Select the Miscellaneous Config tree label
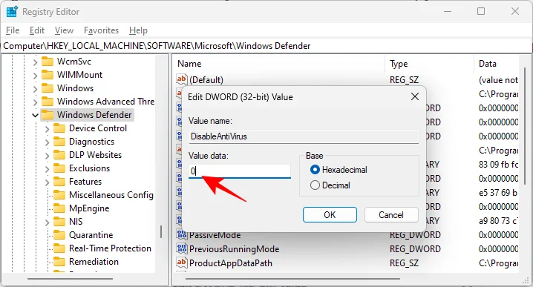Image resolution: width=533 pixels, height=287 pixels. (x=111, y=195)
